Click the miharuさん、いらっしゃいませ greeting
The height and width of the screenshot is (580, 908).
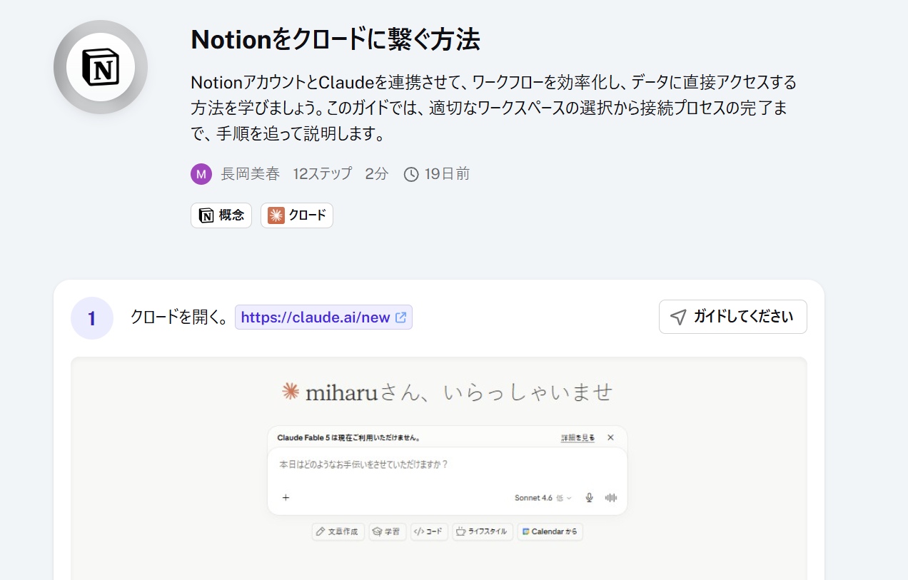coord(459,392)
